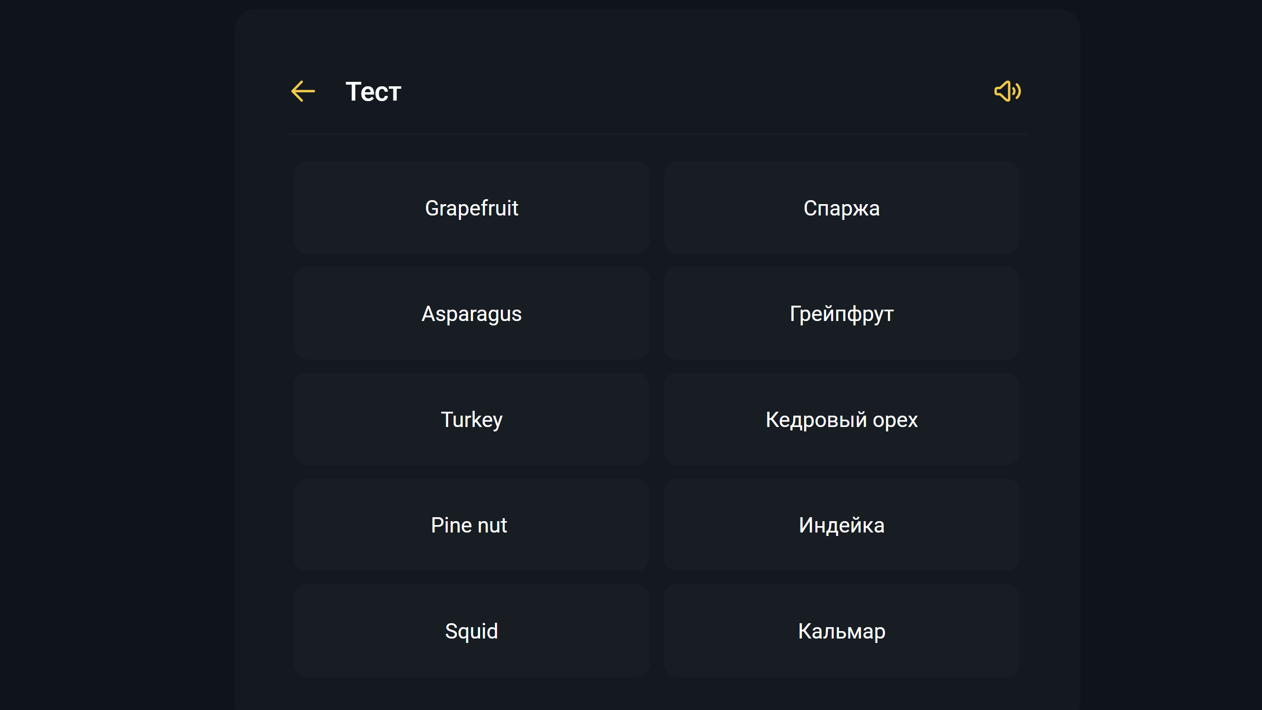1262x710 pixels.
Task: Select Кальмар to pair with Squid
Action: (x=841, y=630)
